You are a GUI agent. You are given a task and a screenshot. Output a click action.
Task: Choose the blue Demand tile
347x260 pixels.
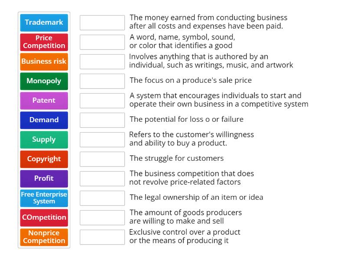pos(44,120)
